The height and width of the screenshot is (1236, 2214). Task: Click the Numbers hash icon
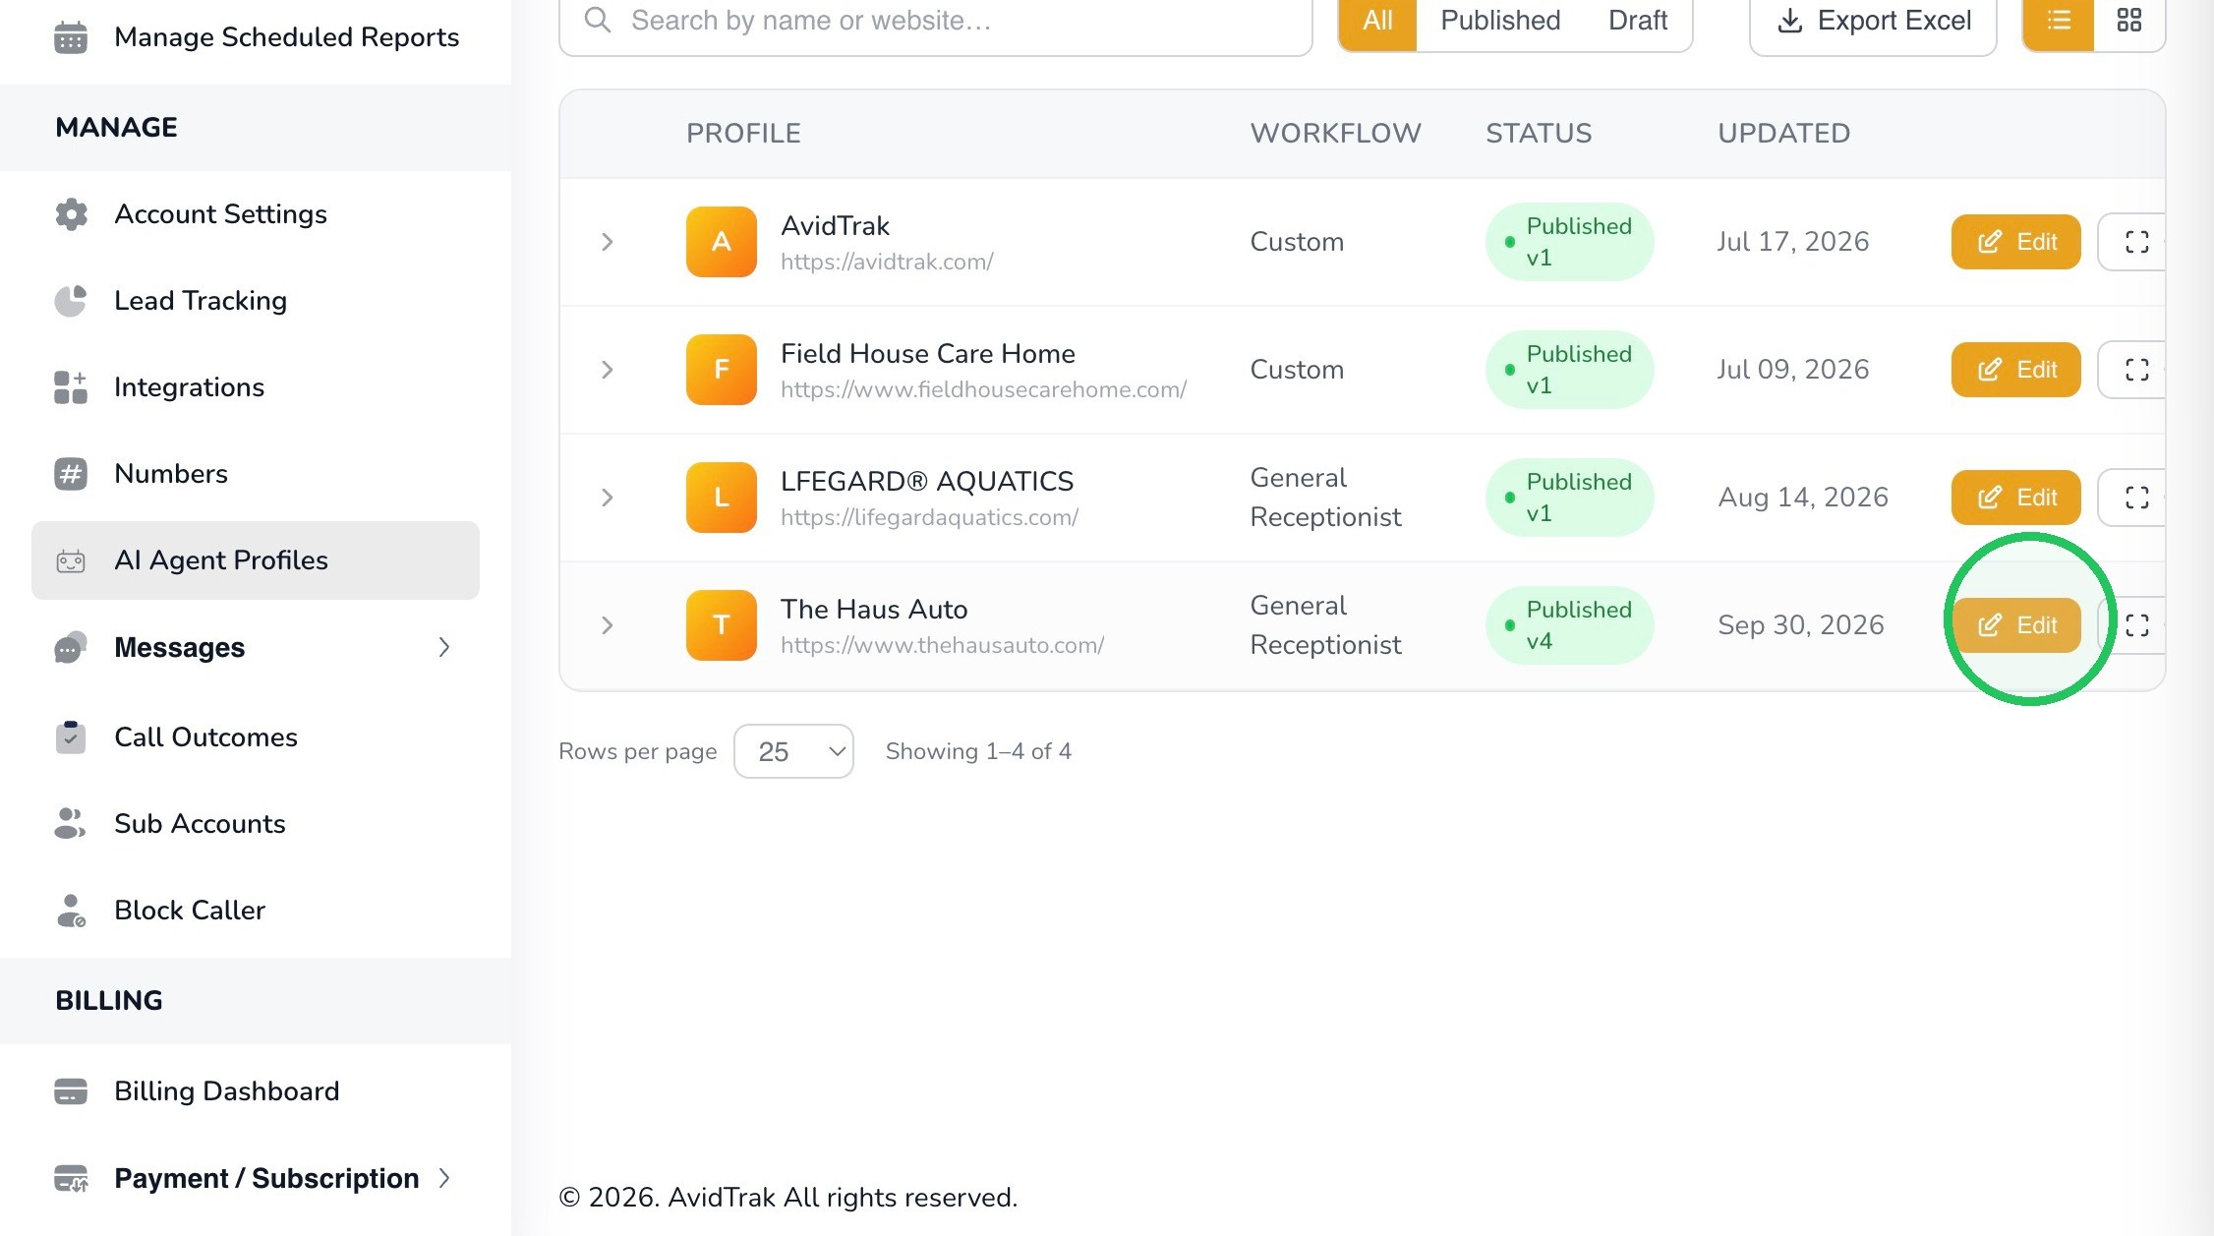[x=71, y=474]
